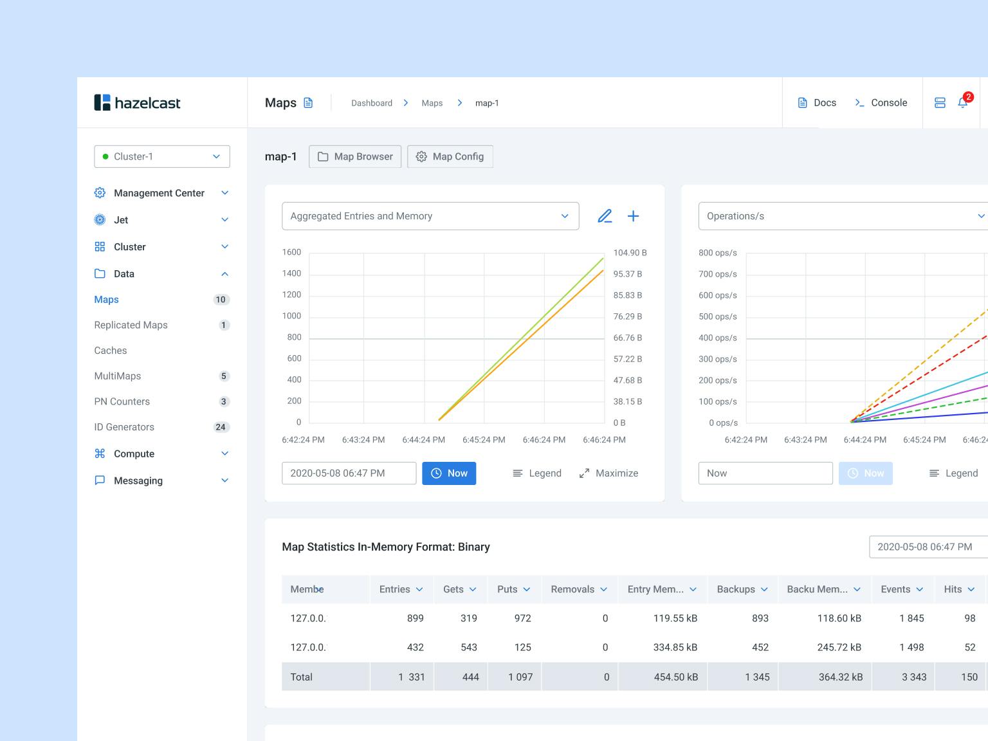Open Replicated Maps in sidebar

[x=131, y=325]
